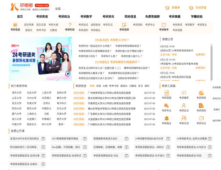Screen dimensions: 221x170
Task: Click the 研嘟嘟 site logo
Action: click(30, 7)
